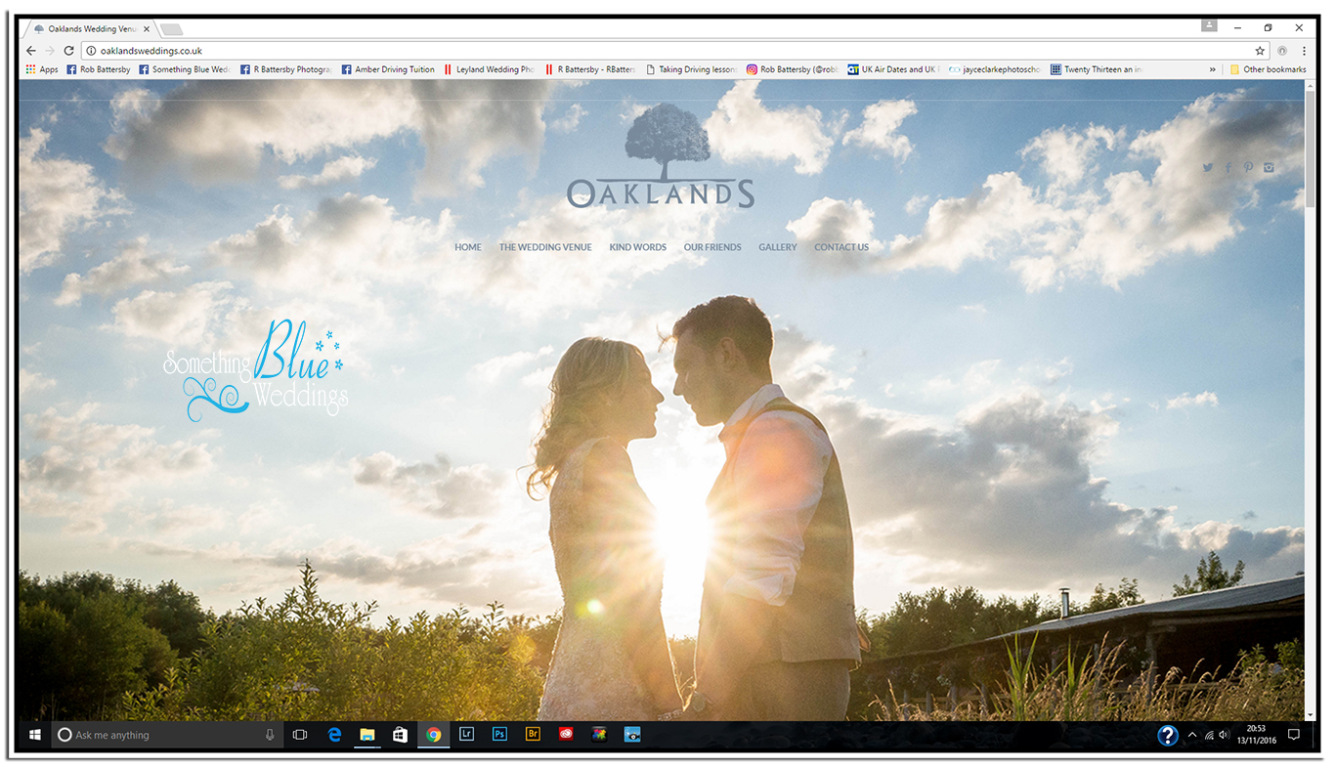Expand the hidden bookmarks overflow chevron
The image size is (1335, 767).
click(x=1213, y=69)
